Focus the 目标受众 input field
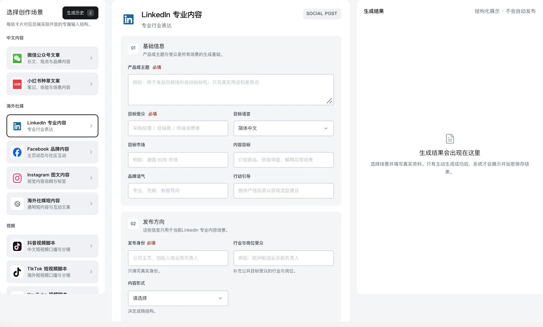The width and height of the screenshot is (543, 327). coord(178,128)
